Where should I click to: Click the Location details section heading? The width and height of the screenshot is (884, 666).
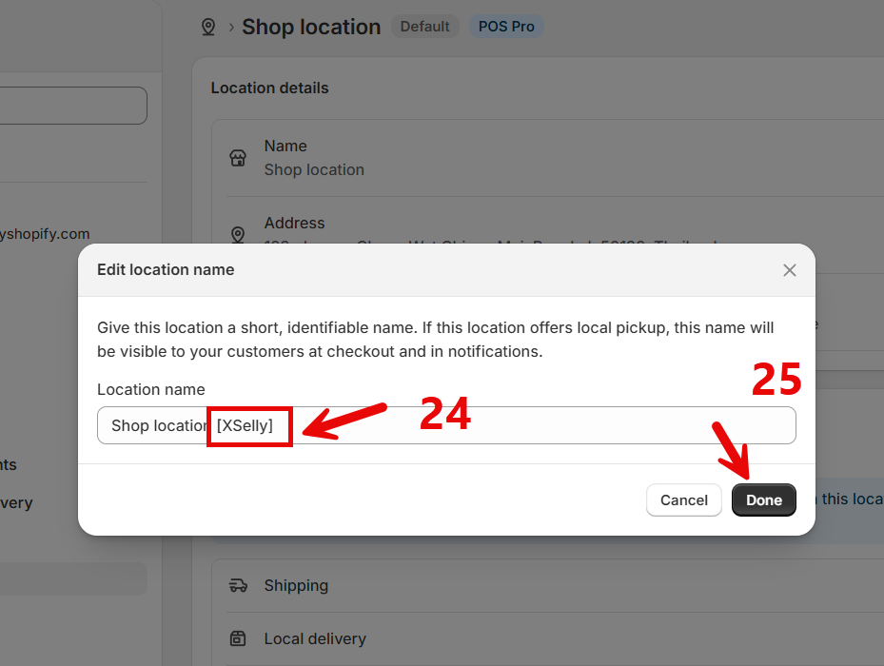click(269, 88)
